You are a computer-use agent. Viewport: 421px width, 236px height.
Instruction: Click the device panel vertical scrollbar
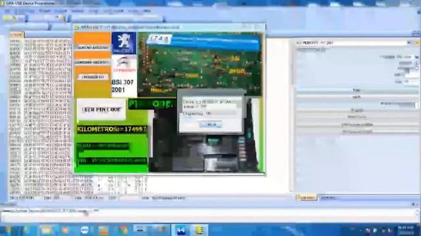point(292,115)
